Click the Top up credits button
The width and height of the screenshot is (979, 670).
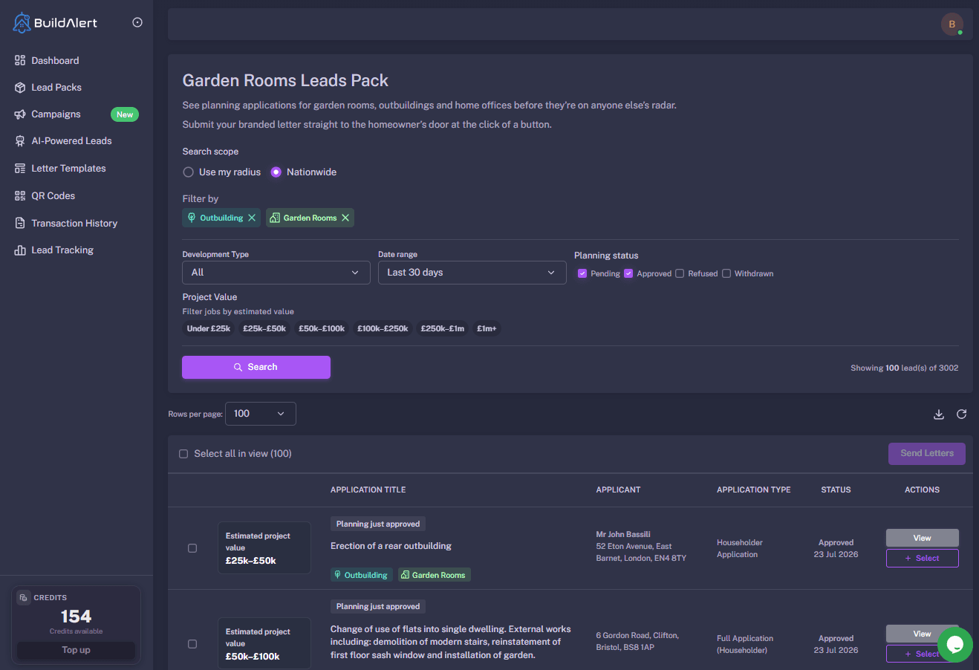[x=76, y=650]
